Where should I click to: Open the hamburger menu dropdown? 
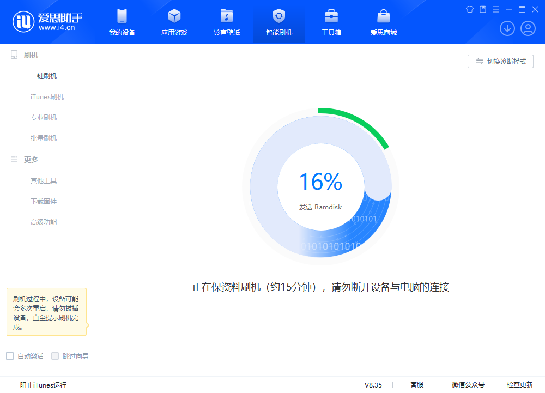(x=495, y=9)
